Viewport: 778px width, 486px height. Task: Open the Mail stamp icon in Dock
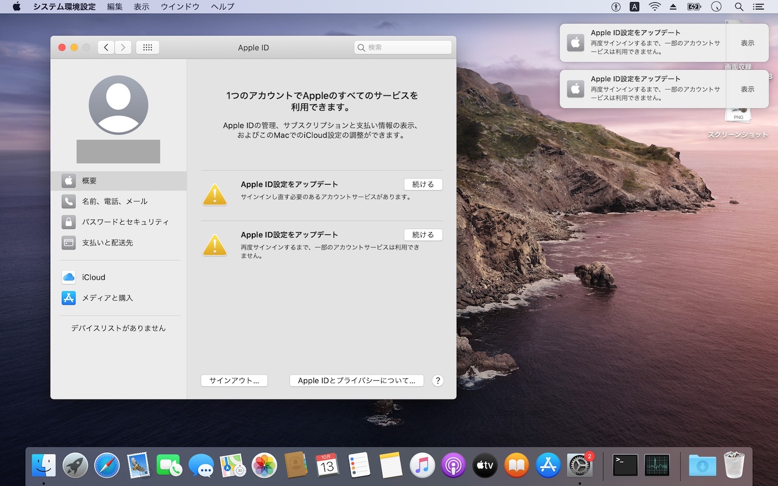tap(138, 465)
